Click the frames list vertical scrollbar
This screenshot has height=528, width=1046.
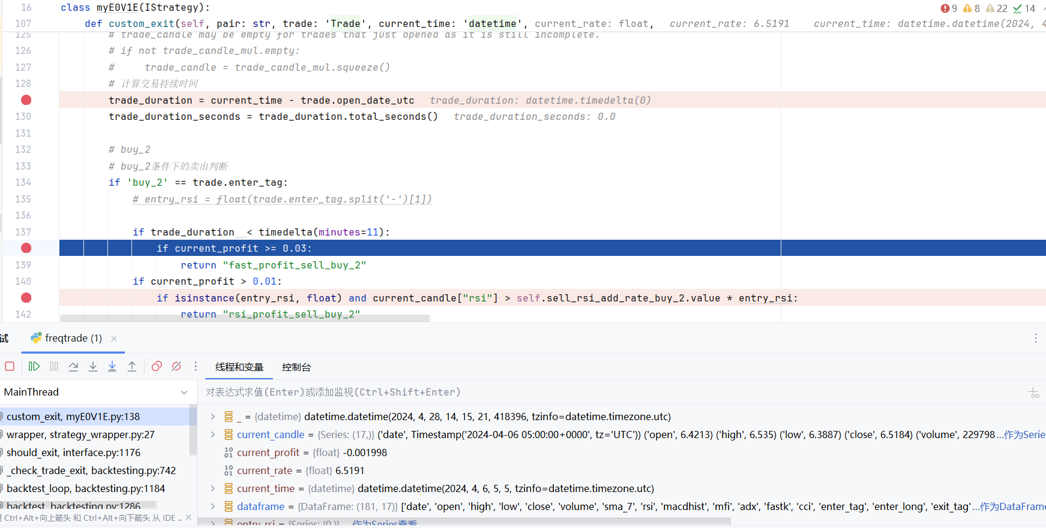[x=193, y=430]
